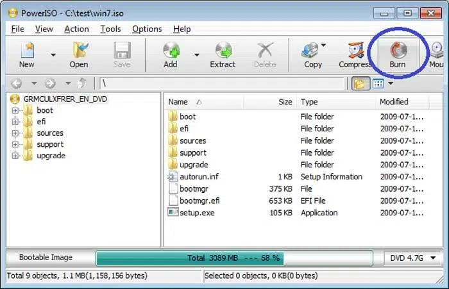
Task: Select sources folder in the tree pane
Action: (x=50, y=133)
